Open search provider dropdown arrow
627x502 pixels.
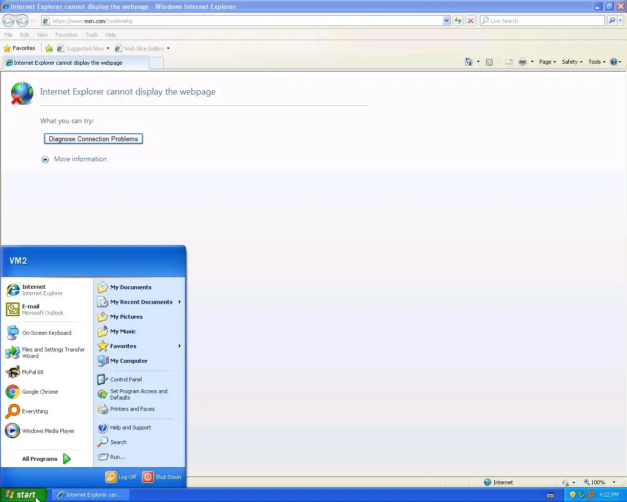(621, 21)
